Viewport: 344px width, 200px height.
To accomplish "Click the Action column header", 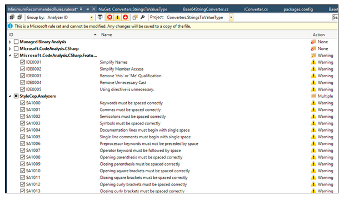I will (318, 34).
